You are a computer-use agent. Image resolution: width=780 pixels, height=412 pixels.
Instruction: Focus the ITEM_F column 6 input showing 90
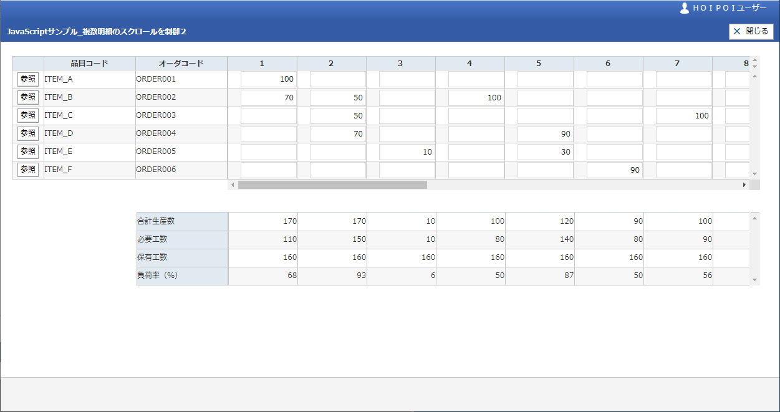615,170
